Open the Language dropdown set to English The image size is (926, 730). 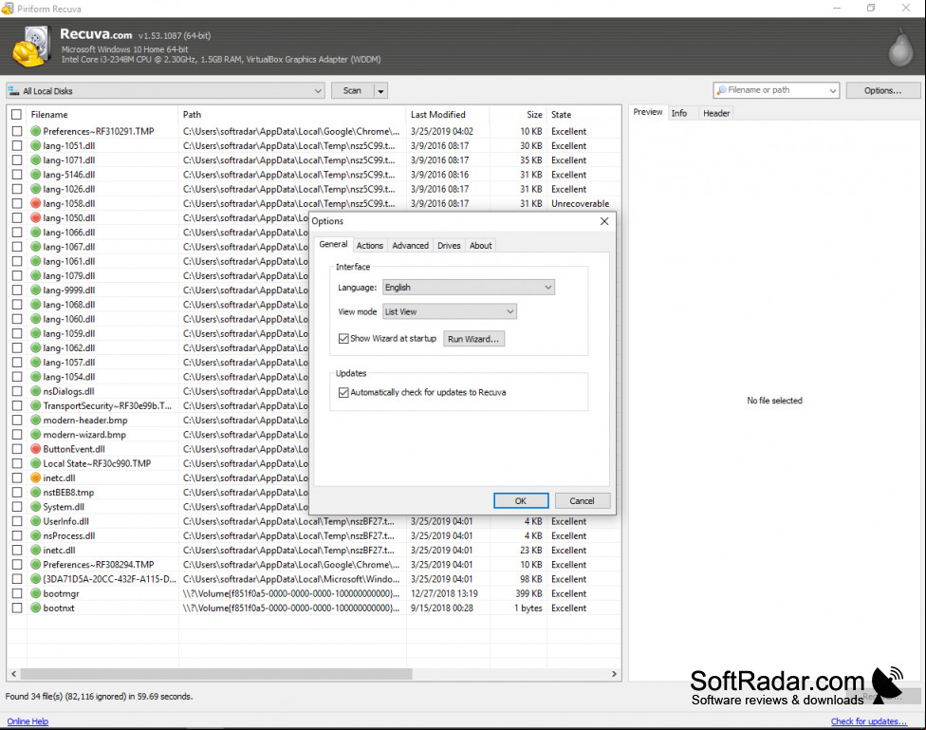click(x=469, y=288)
